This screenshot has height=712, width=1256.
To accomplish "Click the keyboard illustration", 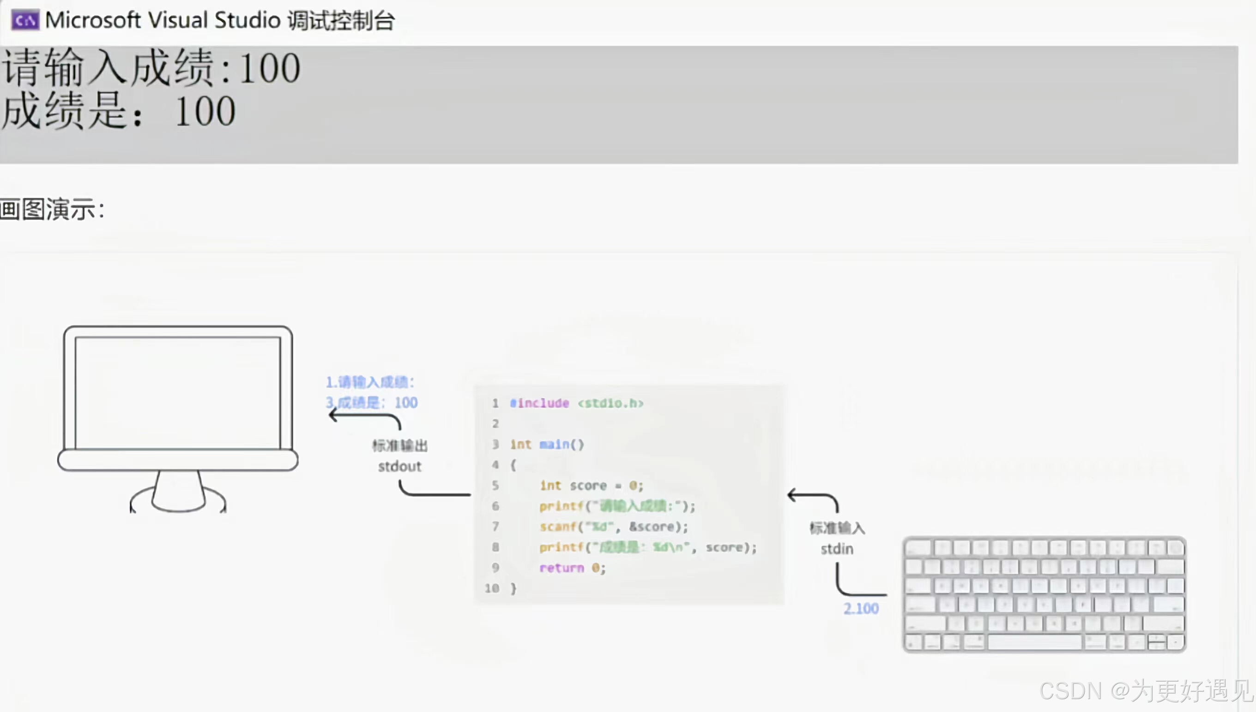I will pyautogui.click(x=1044, y=594).
